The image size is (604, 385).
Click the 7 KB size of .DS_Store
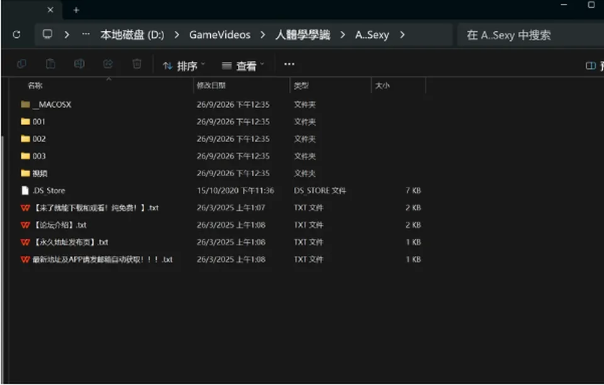pos(413,191)
